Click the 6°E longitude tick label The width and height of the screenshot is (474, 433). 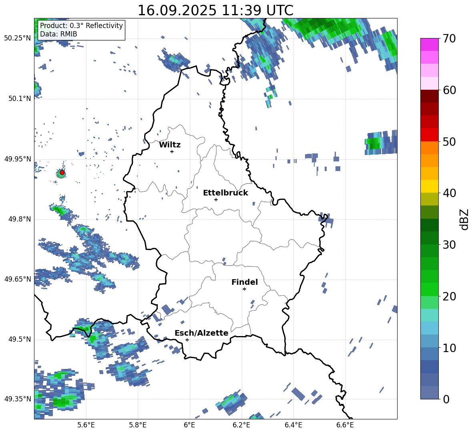[189, 425]
